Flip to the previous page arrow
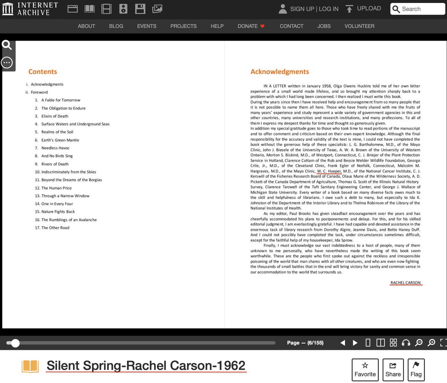This screenshot has height=383, width=447. pos(343,343)
